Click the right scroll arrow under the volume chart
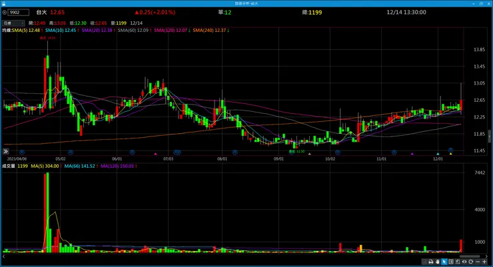The height and width of the screenshot is (267, 493). tap(486, 256)
